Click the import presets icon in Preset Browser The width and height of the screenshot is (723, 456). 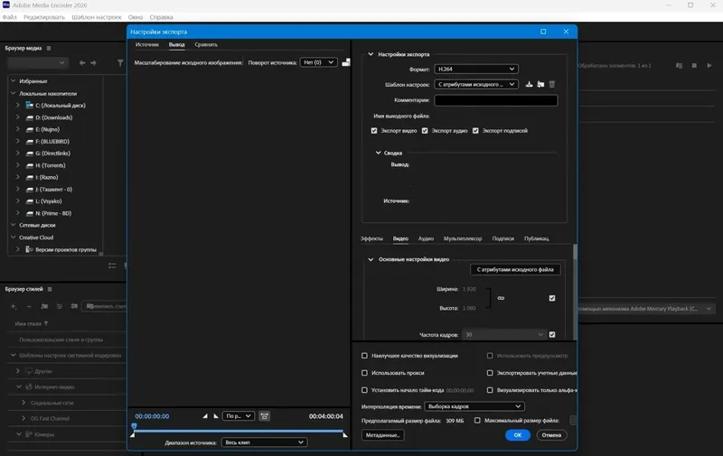(74, 306)
